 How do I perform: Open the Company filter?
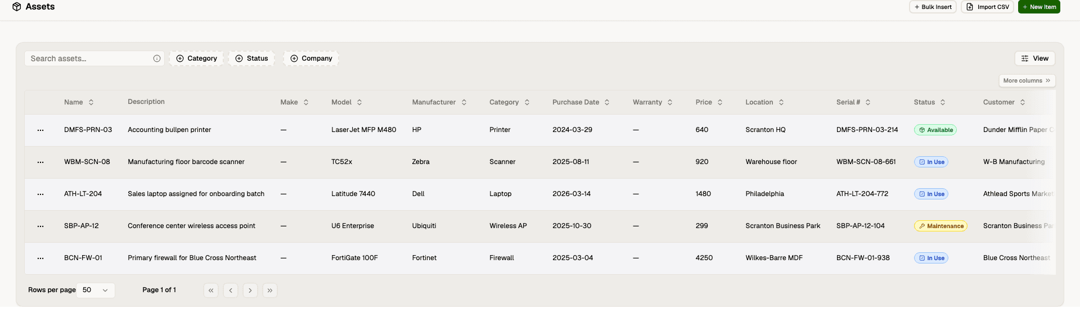311,58
